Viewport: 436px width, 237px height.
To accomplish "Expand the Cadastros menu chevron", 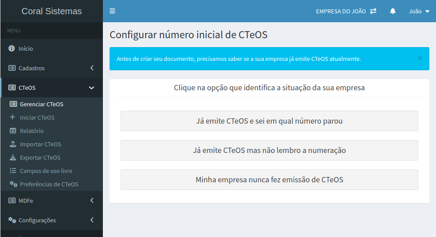I will click(92, 68).
